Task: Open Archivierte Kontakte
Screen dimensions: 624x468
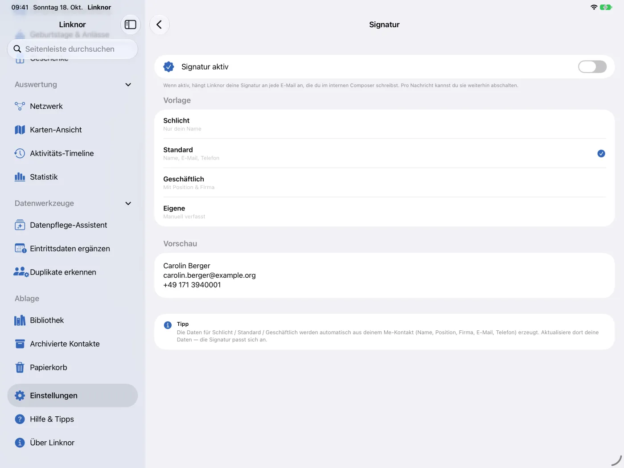Action: (73, 344)
